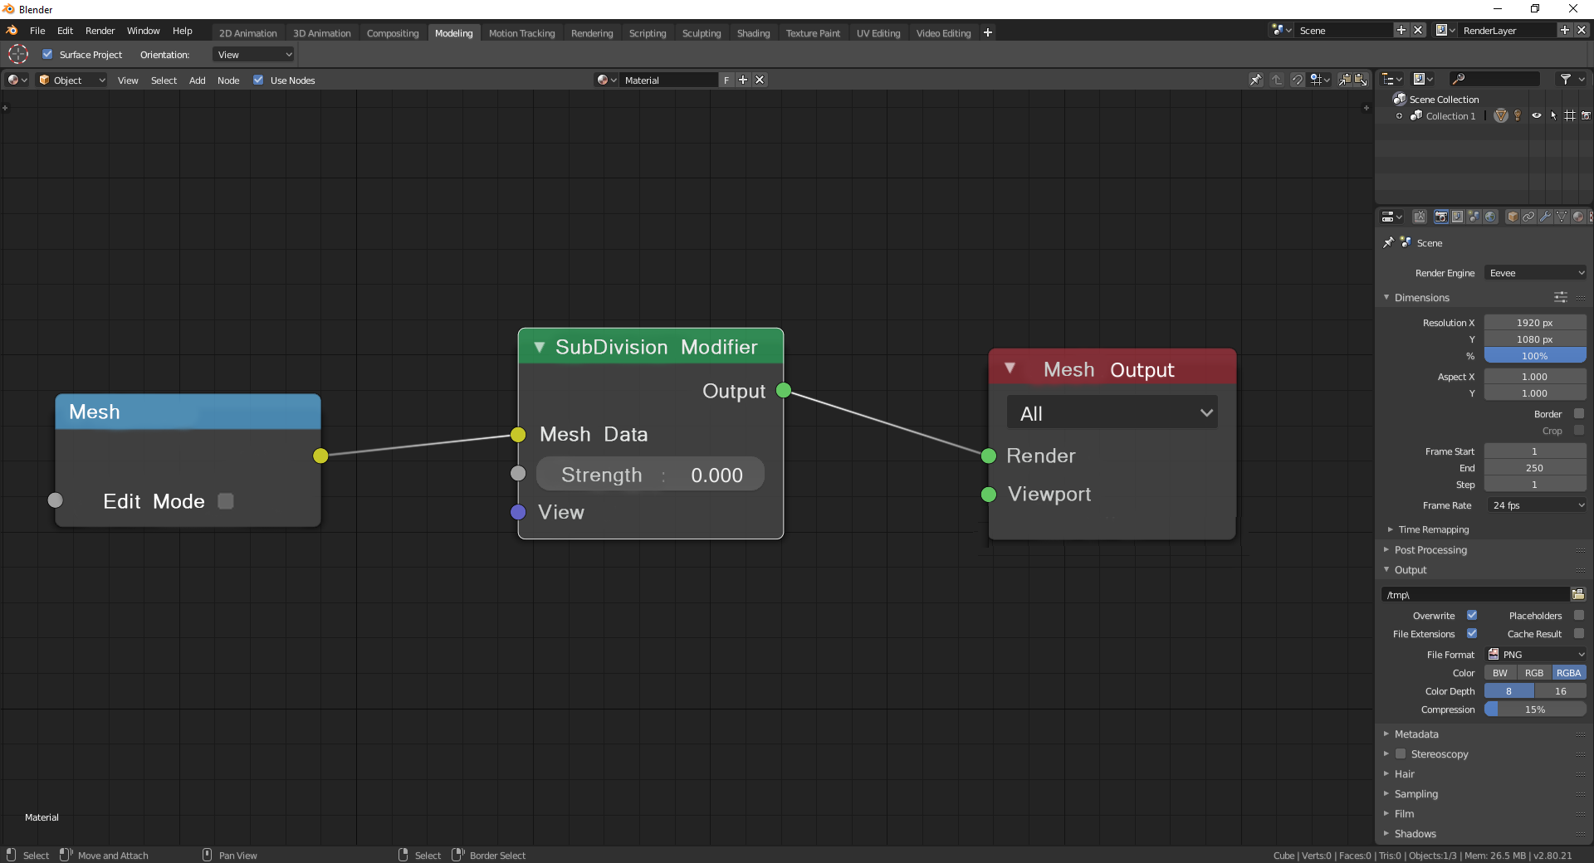Collapse the SubDivision Modifier node triangle
This screenshot has height=863, width=1594.
pyautogui.click(x=540, y=347)
